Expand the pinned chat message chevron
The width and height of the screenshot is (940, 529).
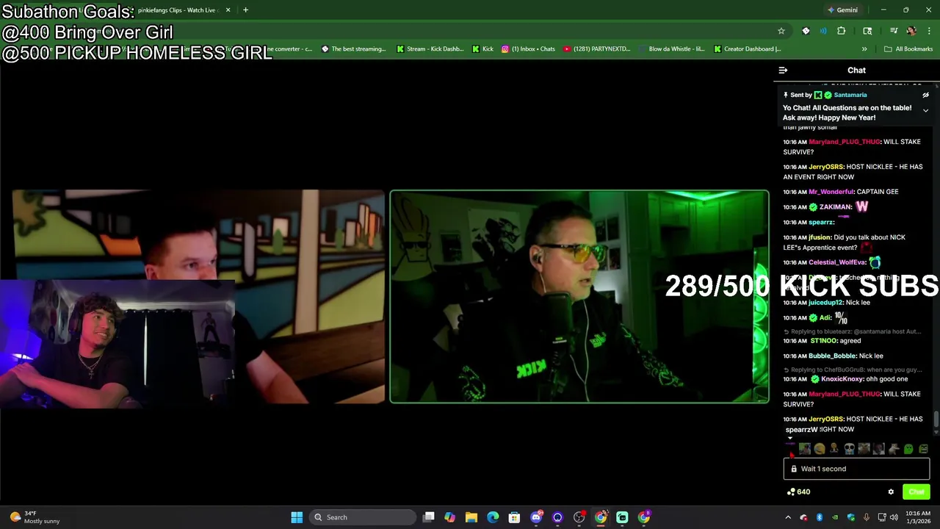coord(925,111)
